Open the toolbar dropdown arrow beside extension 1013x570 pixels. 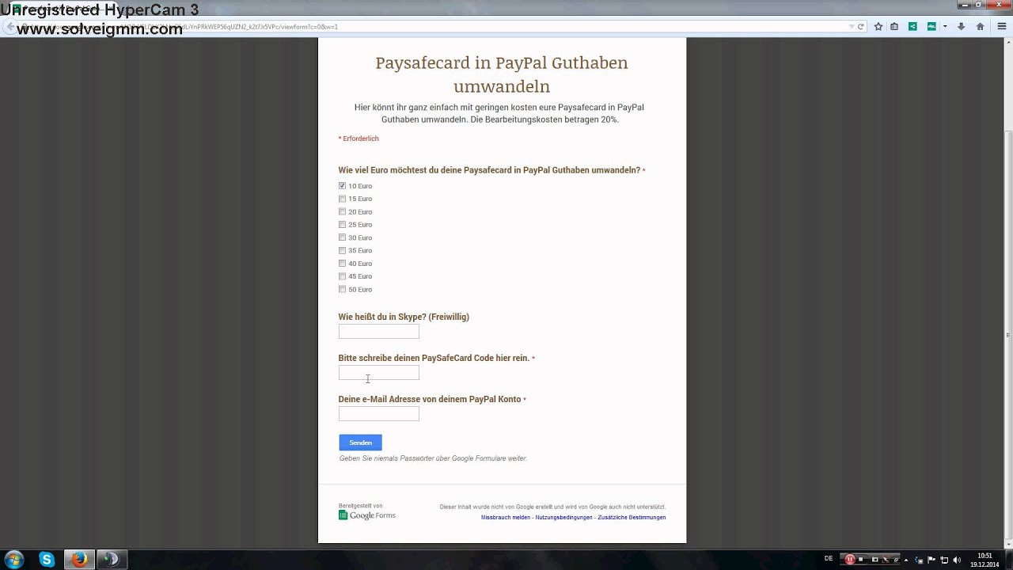point(945,26)
